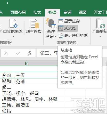Click the 显示查询 window icon
The image size is (107, 114).
pyautogui.click(x=61, y=21)
